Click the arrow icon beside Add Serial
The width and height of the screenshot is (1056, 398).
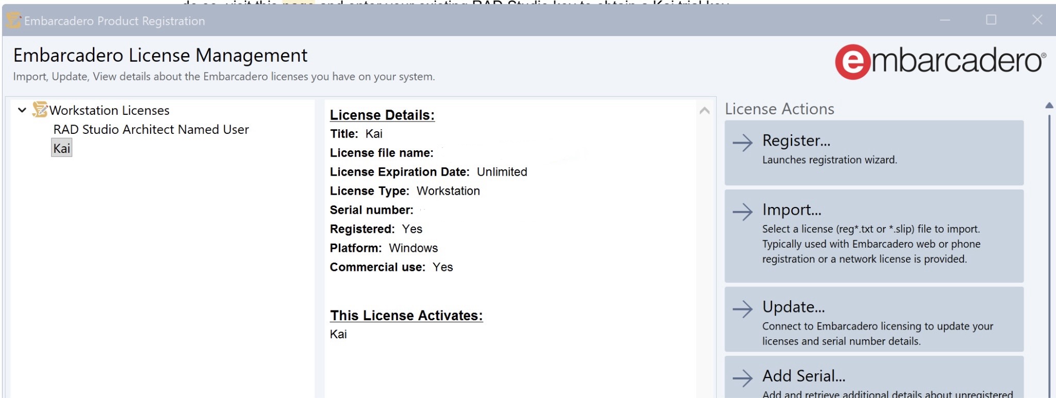tap(742, 378)
